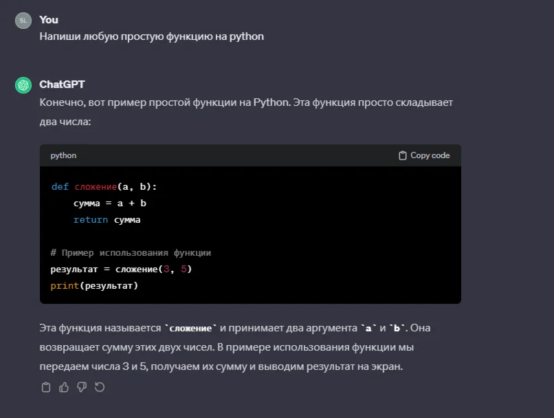Click the You sender name
This screenshot has height=418, width=554.
pyautogui.click(x=49, y=20)
